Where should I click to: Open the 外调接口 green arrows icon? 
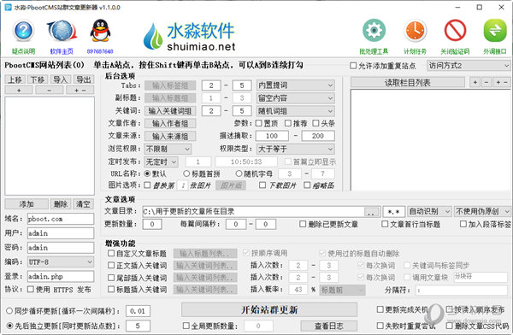495,31
